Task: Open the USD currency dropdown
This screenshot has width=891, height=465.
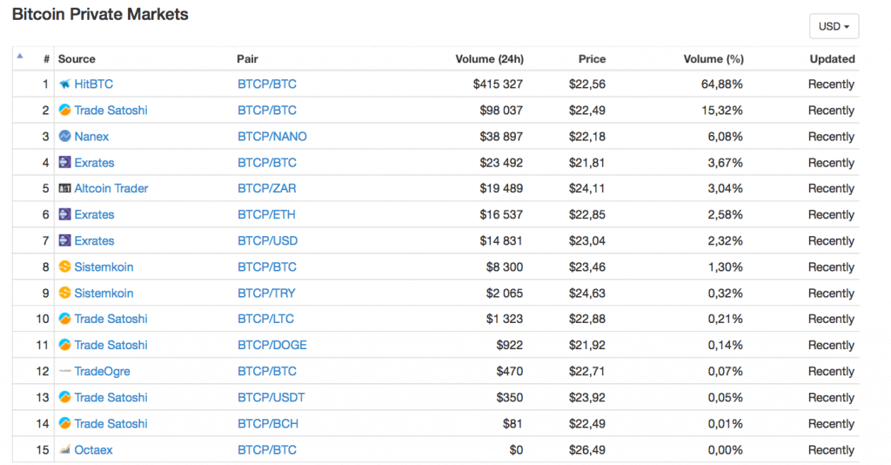Action: point(834,26)
